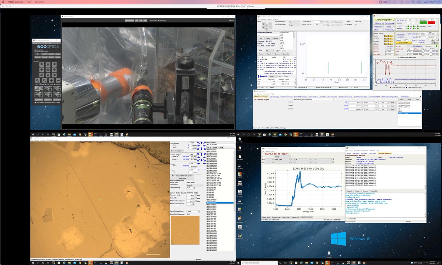442x265 pixels.
Task: Select highlighted saved position in microscope list
Action: [x=220, y=203]
